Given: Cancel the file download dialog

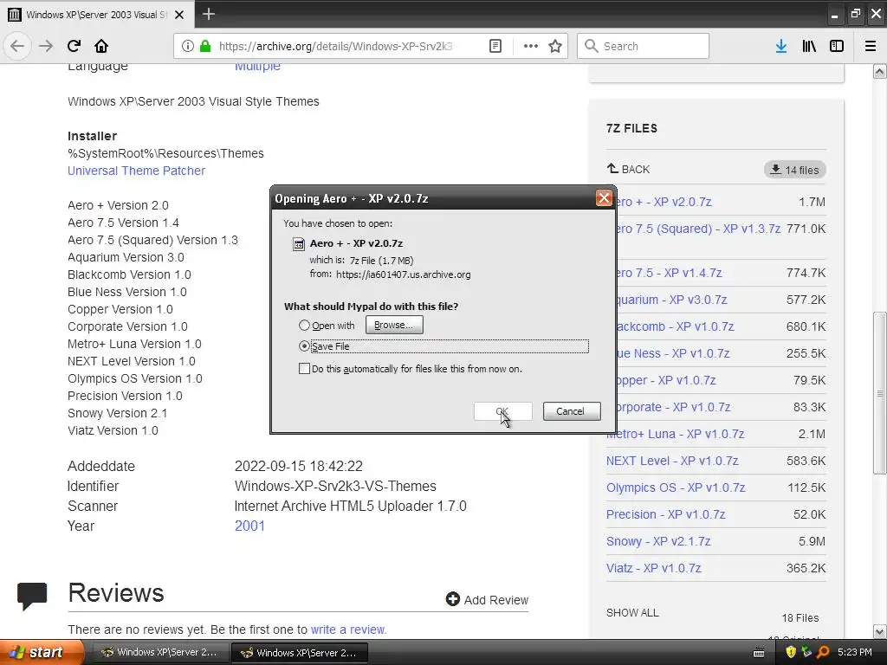Looking at the screenshot, I should [572, 411].
